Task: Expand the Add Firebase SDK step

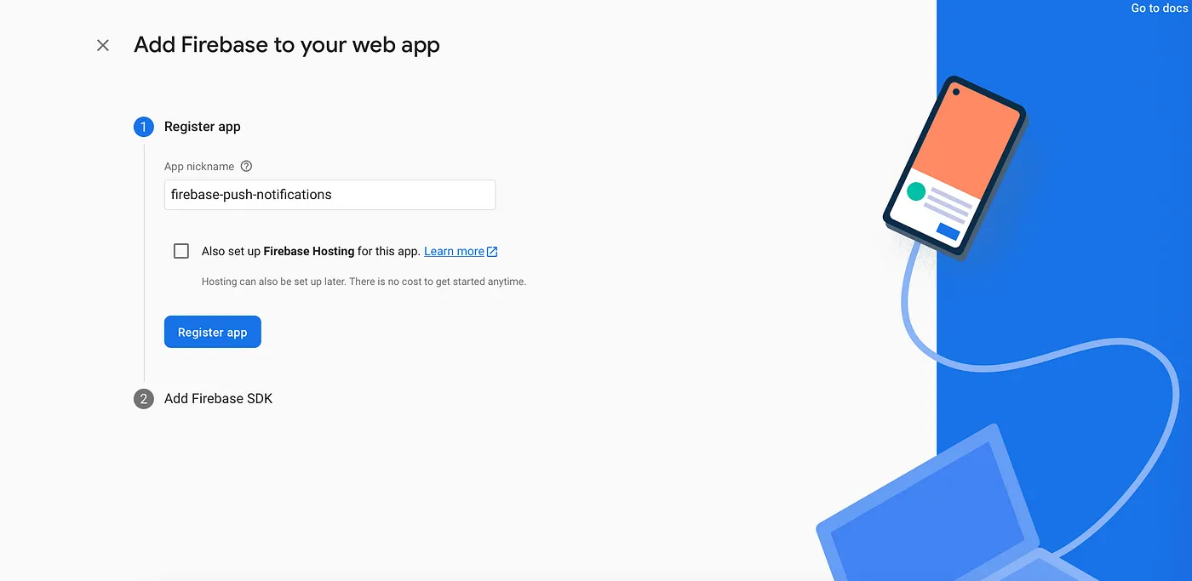Action: pyautogui.click(x=218, y=398)
